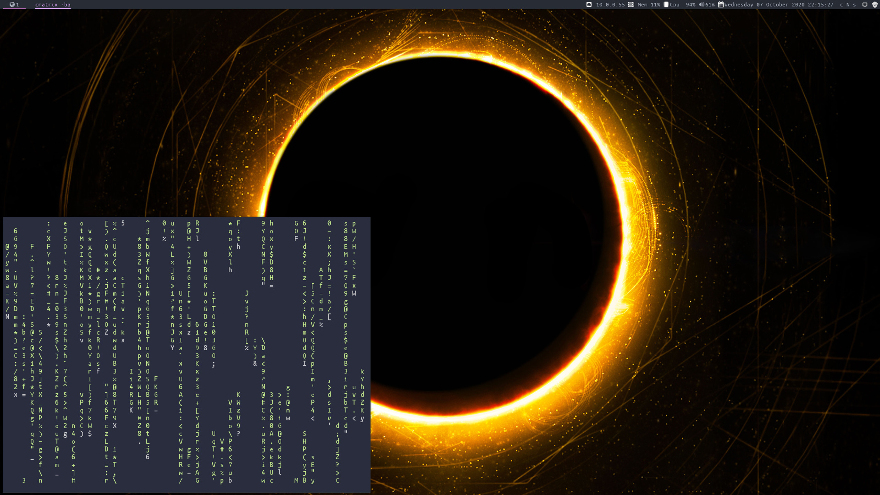This screenshot has width=880, height=495.
Task: Mute audio via the speaker icon
Action: point(701,5)
